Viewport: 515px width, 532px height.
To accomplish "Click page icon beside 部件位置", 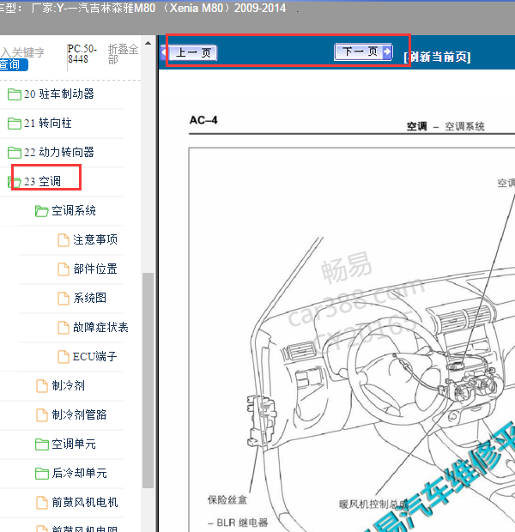I will point(64,269).
